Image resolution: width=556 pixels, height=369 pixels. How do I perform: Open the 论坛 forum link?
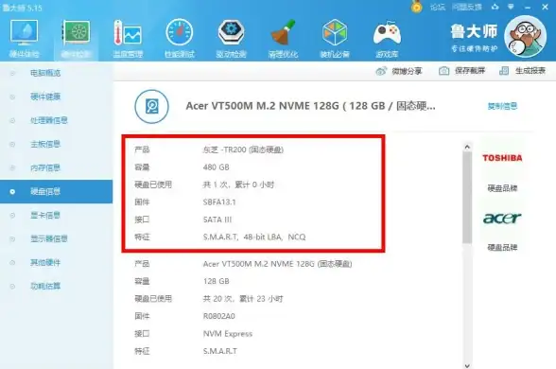[x=438, y=8]
